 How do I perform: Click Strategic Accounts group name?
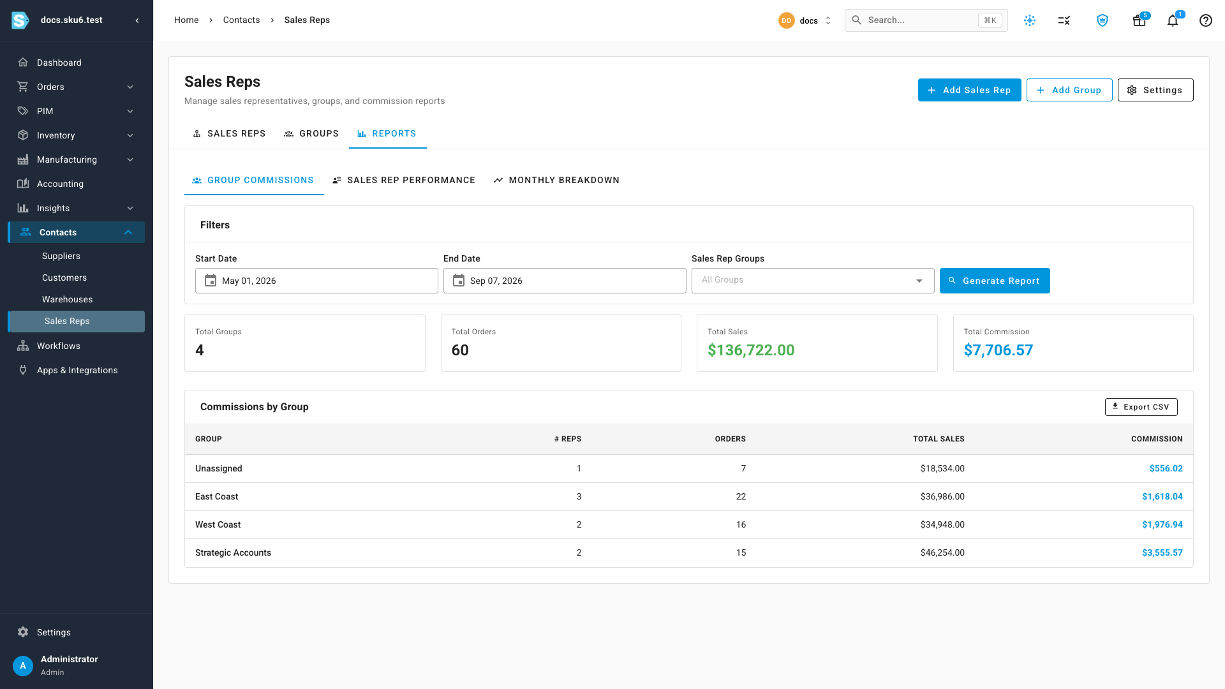pyautogui.click(x=233, y=552)
